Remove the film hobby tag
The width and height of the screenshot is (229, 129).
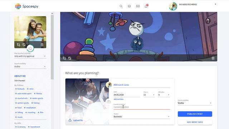[38, 113]
